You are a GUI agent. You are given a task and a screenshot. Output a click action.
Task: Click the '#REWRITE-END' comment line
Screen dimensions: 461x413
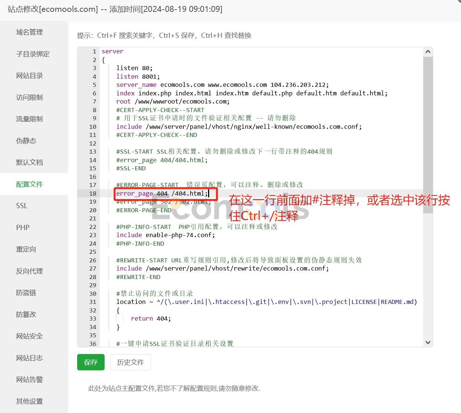[x=138, y=277]
